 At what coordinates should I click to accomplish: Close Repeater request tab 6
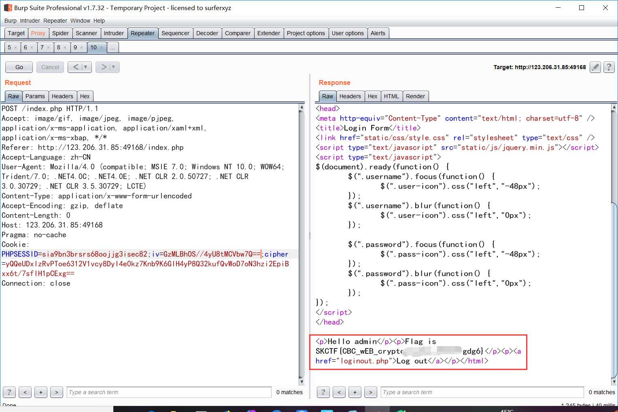32,48
